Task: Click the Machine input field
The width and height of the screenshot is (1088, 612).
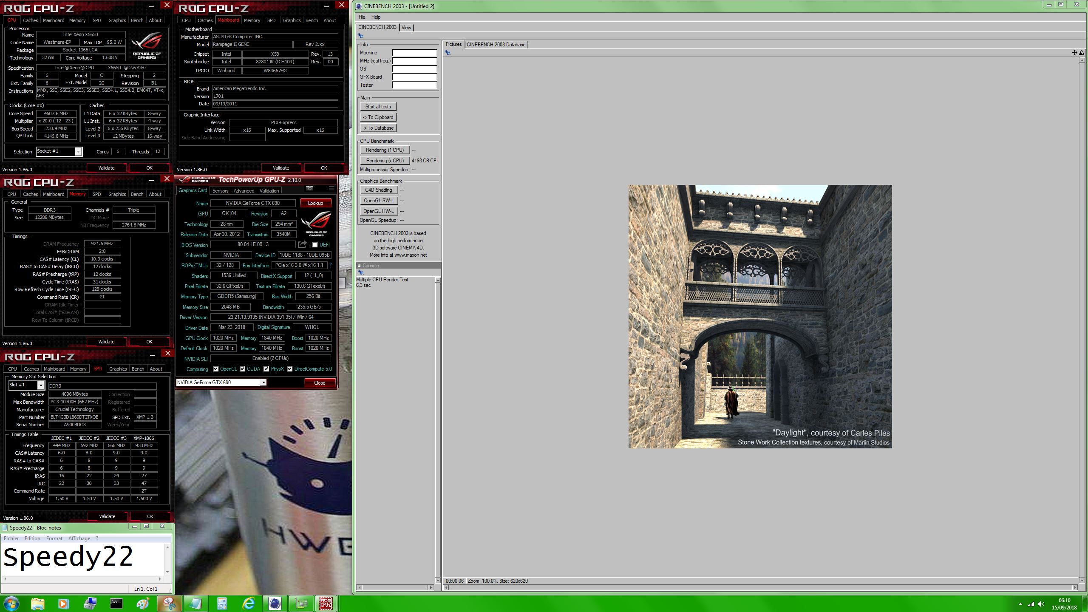Action: pos(414,53)
